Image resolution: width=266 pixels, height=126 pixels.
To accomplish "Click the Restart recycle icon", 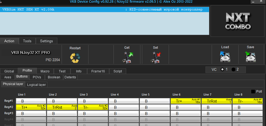I will tap(75, 58).
